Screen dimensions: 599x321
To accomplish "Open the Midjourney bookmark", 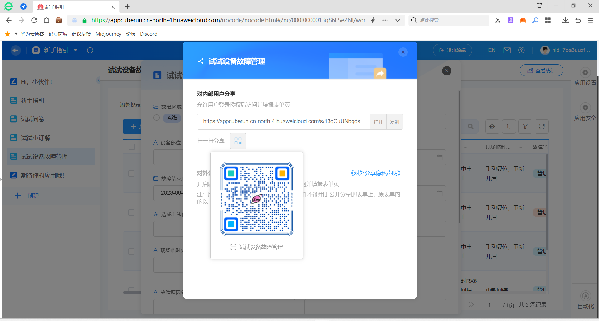I will [108, 34].
